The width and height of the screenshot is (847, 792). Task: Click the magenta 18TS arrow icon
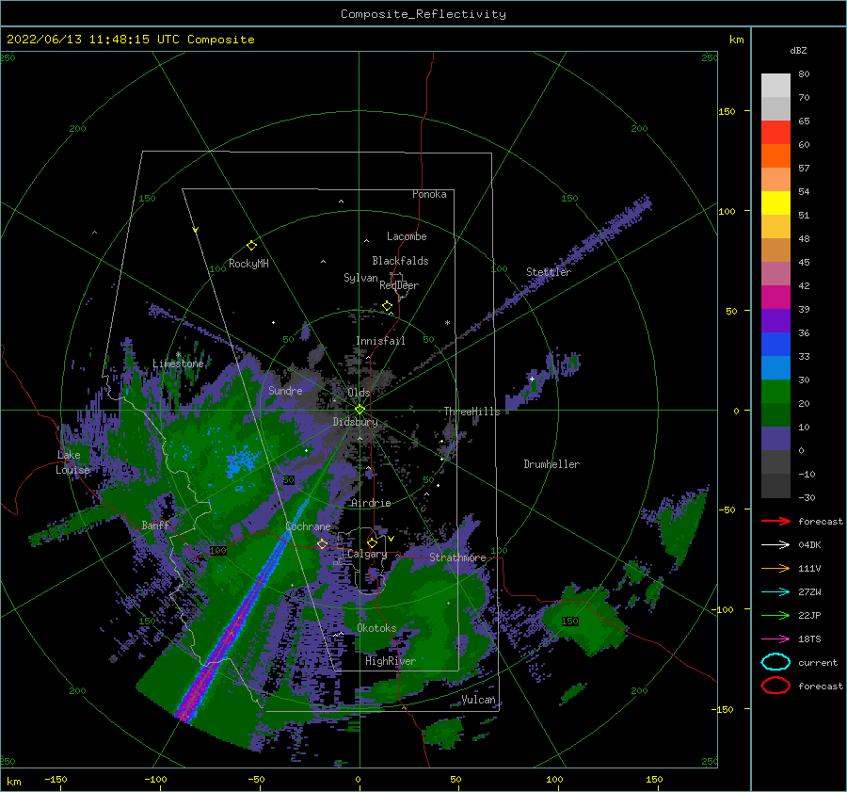(x=775, y=639)
